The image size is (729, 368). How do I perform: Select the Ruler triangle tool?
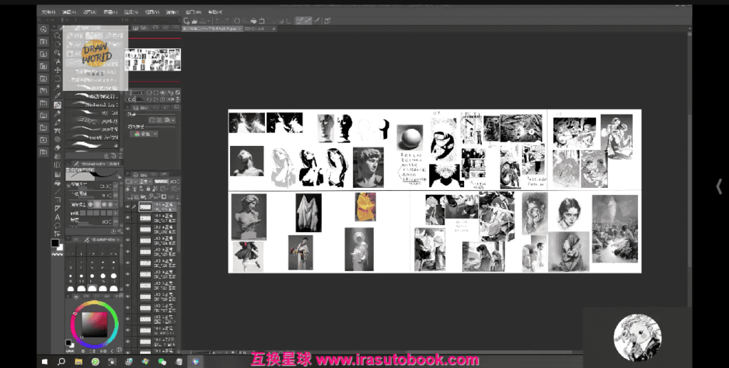(57, 208)
